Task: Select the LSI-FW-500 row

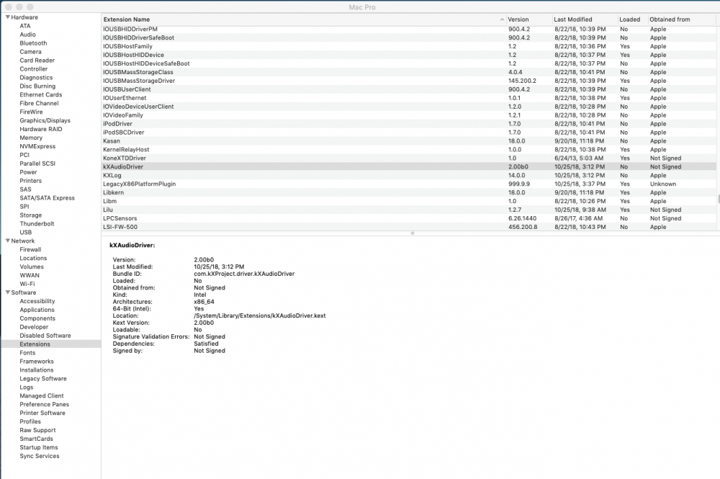Action: click(x=409, y=227)
